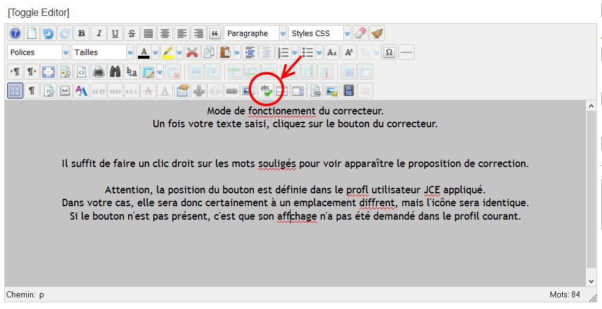Apply the black text color
602x309 pixels.
pos(144,52)
